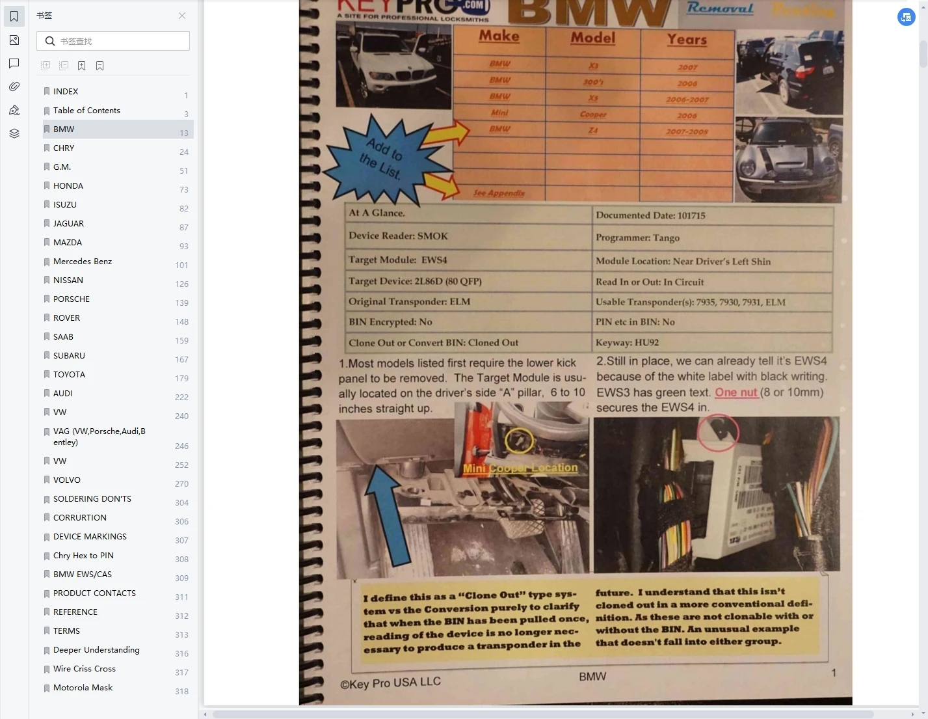The width and height of the screenshot is (928, 719).
Task: Jump to the CHRY bookmark
Action: click(x=118, y=148)
